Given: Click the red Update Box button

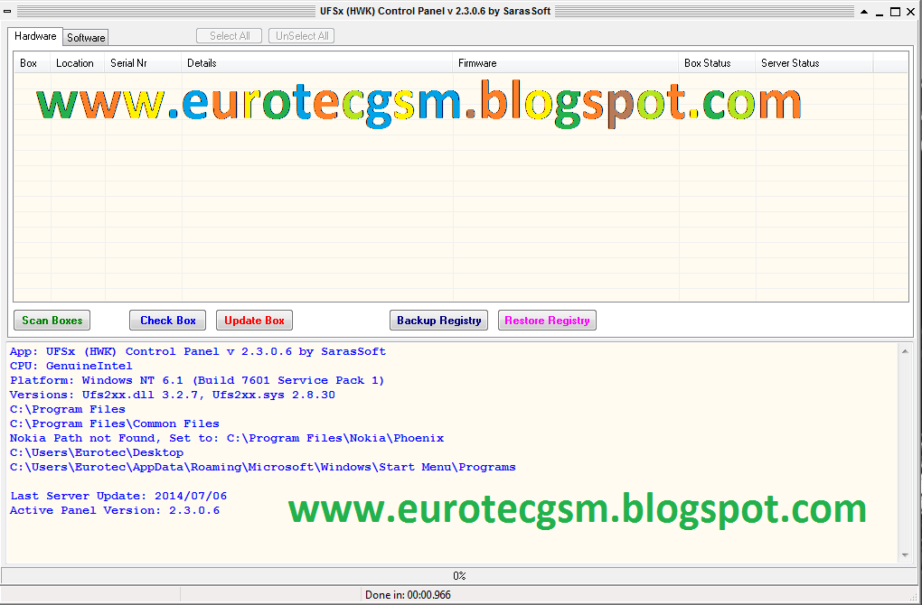Looking at the screenshot, I should coord(254,321).
